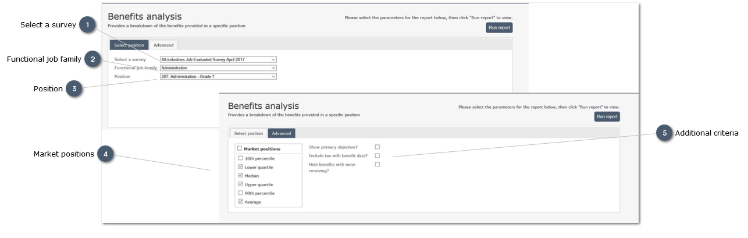Switch to Advanced tab in upper panel
The height and width of the screenshot is (238, 748).
coord(163,45)
